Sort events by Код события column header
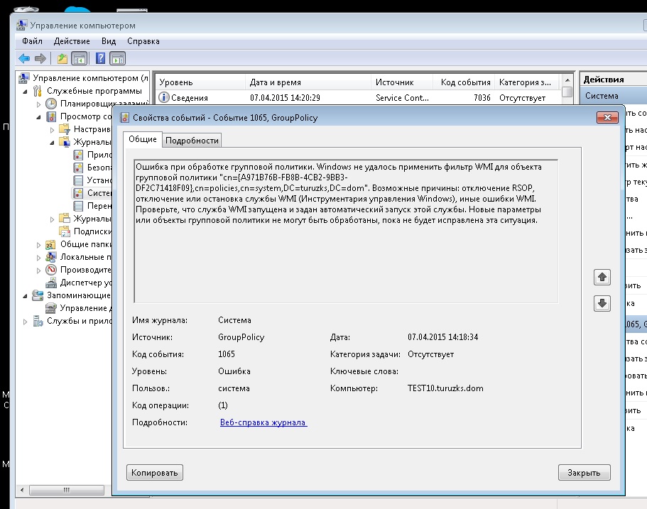The height and width of the screenshot is (509, 647). point(464,82)
